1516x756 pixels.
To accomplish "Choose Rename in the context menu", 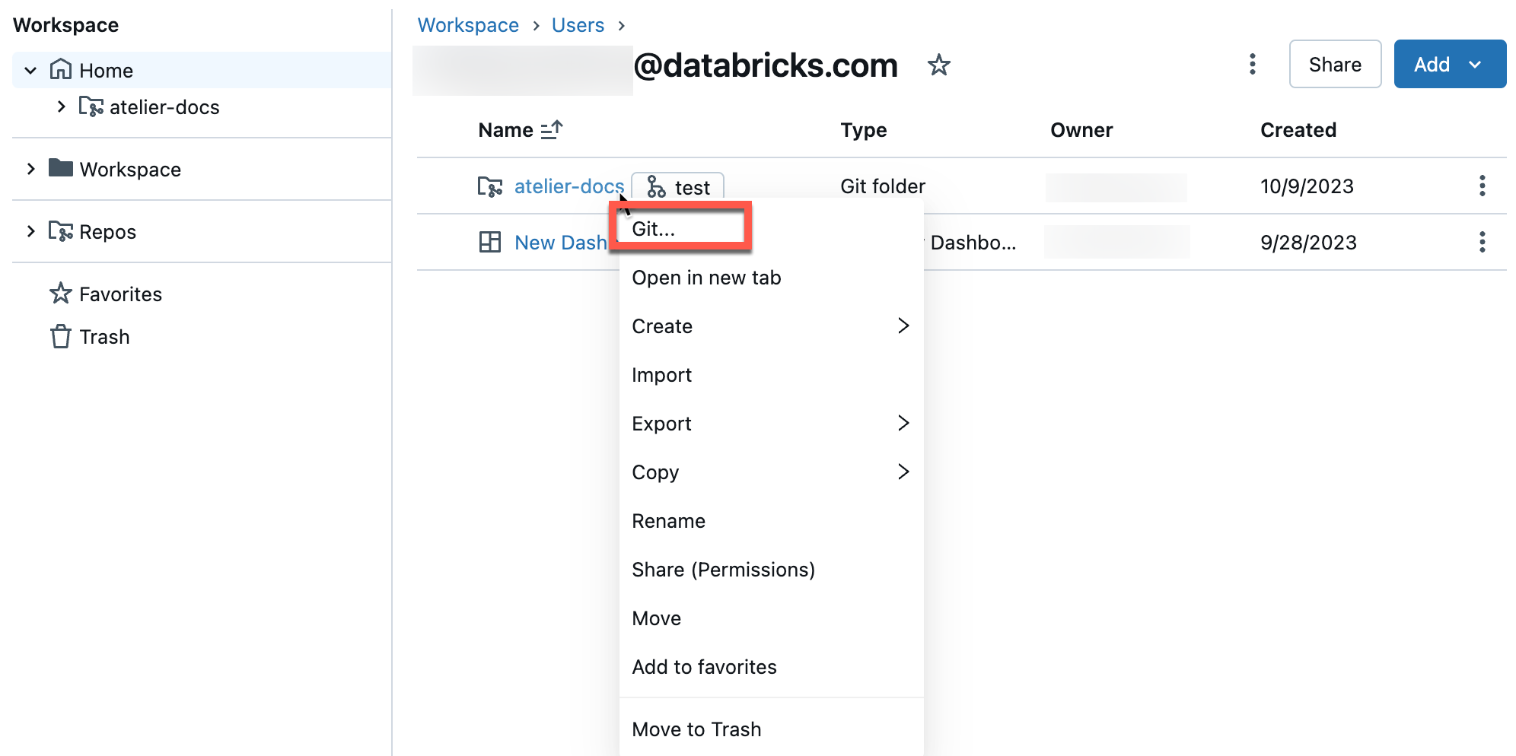I will [668, 520].
